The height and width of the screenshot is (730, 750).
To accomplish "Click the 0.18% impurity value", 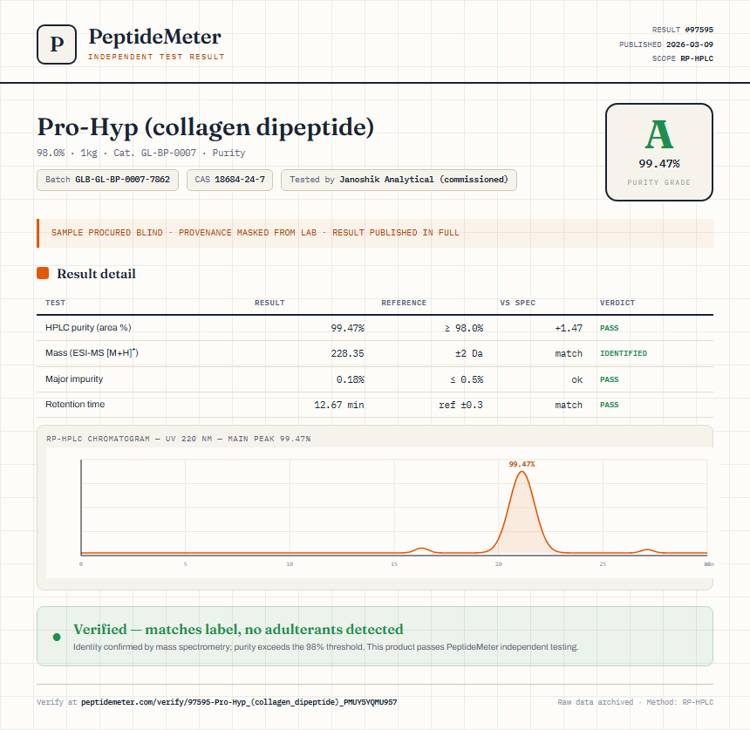I will [350, 380].
